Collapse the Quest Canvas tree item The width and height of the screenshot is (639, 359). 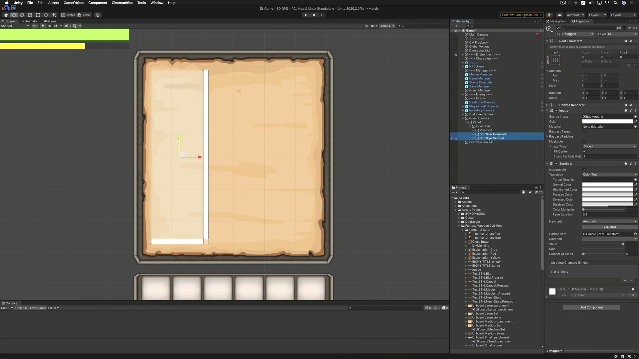[463, 118]
